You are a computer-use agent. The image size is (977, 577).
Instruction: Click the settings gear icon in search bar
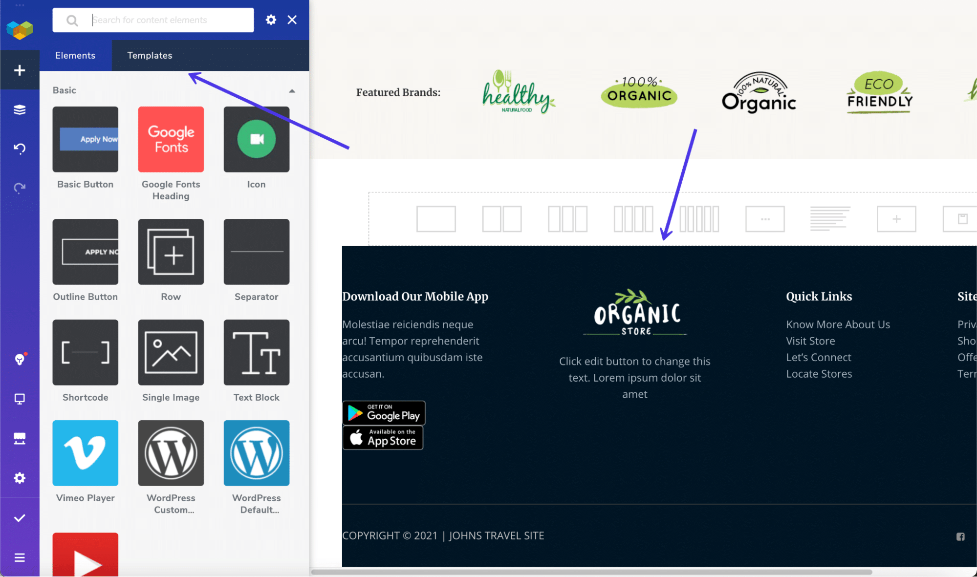pyautogui.click(x=271, y=19)
